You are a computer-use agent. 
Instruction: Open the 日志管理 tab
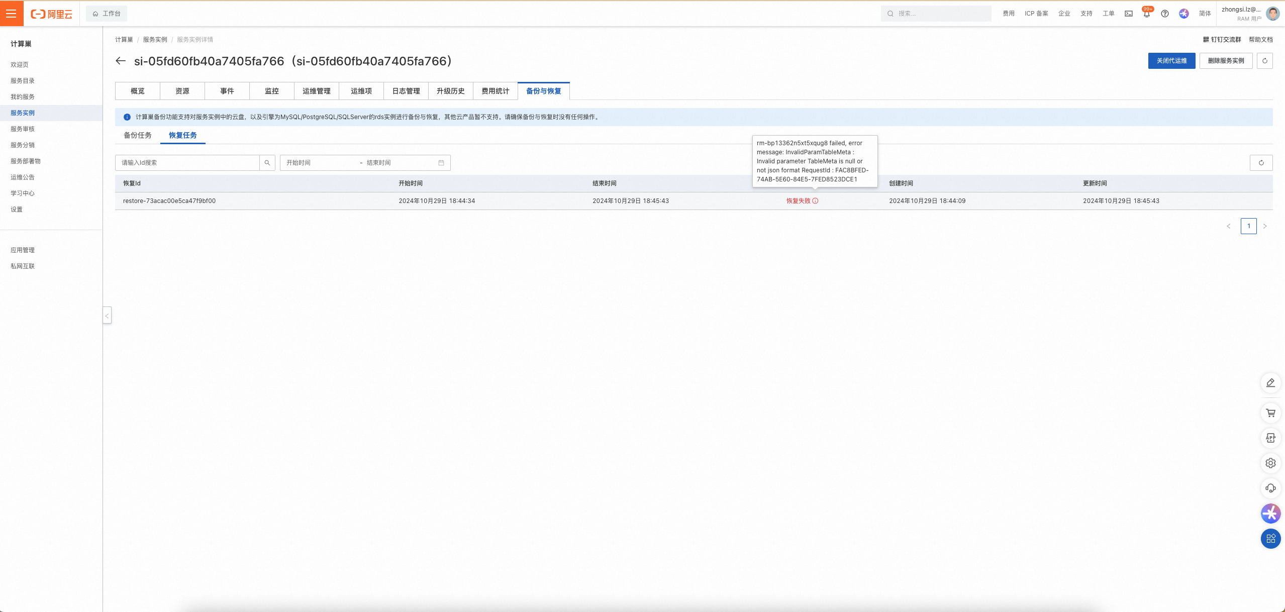coord(406,91)
